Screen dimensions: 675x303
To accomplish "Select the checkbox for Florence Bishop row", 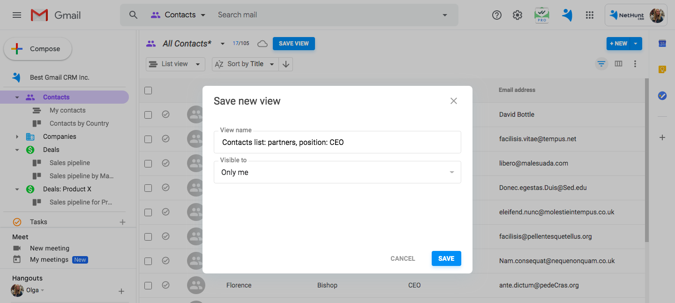I will [148, 285].
